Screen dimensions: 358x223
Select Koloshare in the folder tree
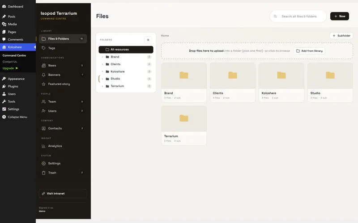[x=126, y=71]
